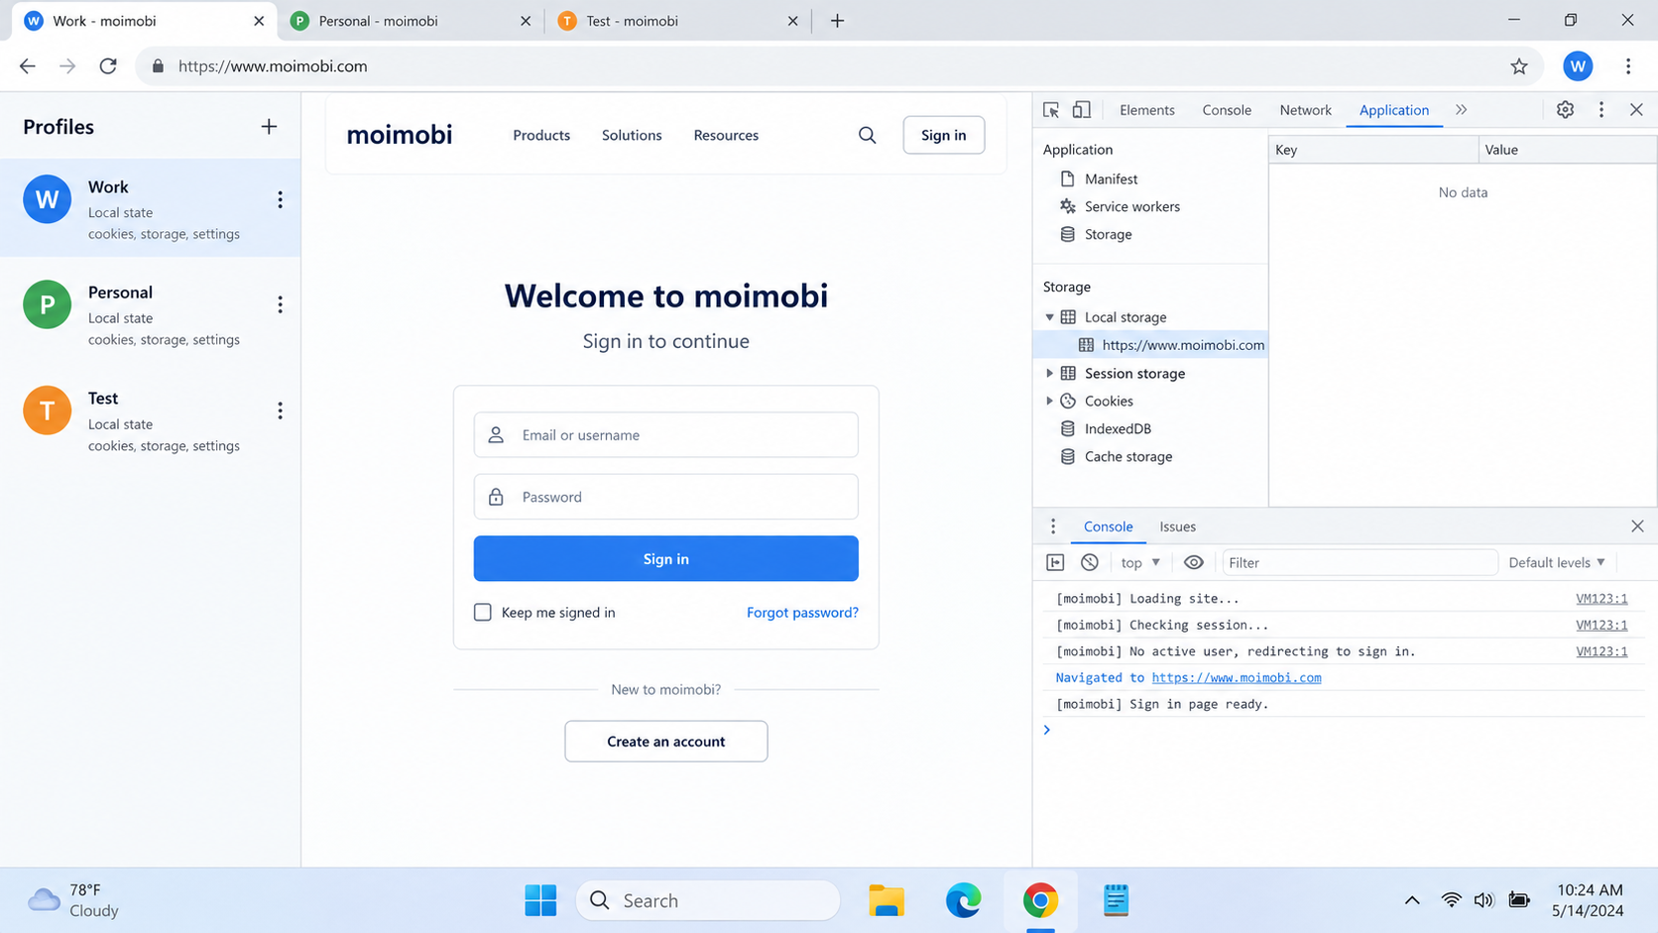Close the console drawer
This screenshot has height=933, width=1658.
coord(1637,526)
